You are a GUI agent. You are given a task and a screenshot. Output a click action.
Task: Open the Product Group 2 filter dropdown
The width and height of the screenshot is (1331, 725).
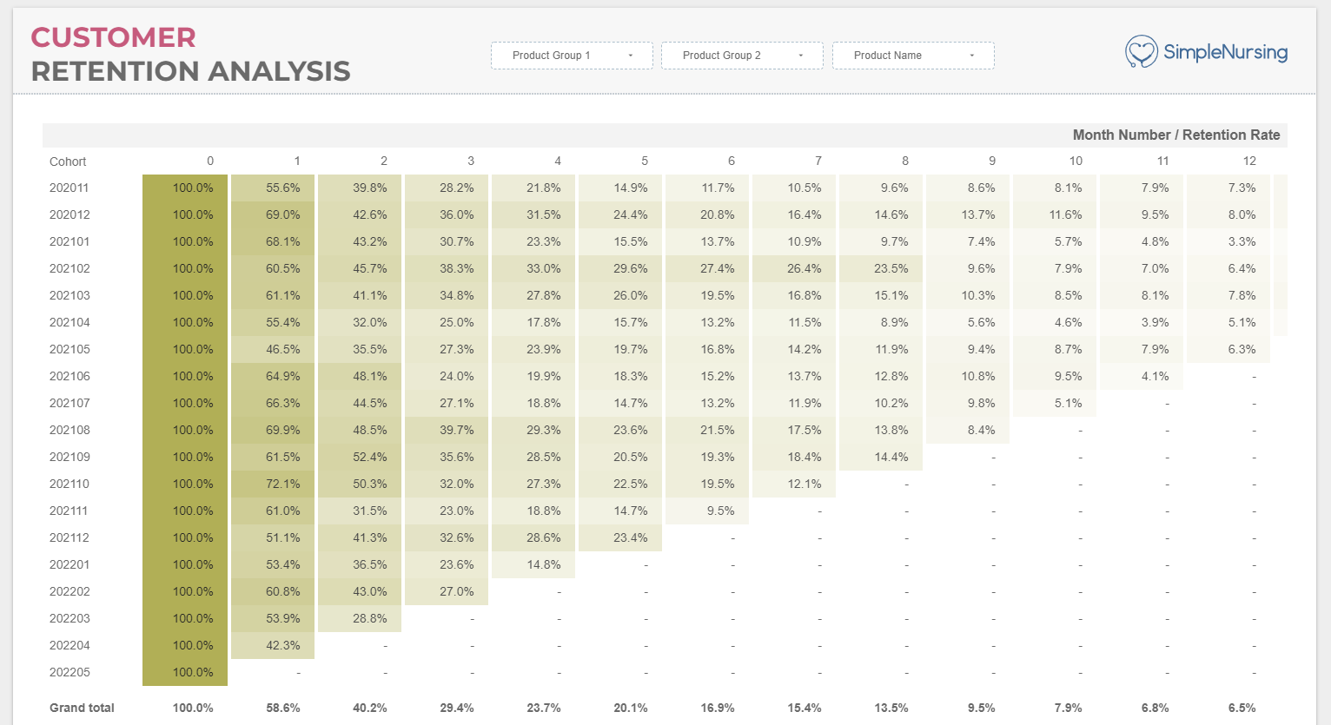pos(742,55)
